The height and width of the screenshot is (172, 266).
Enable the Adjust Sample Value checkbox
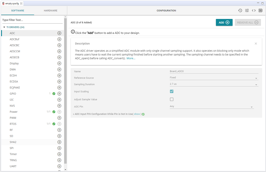[172, 99]
